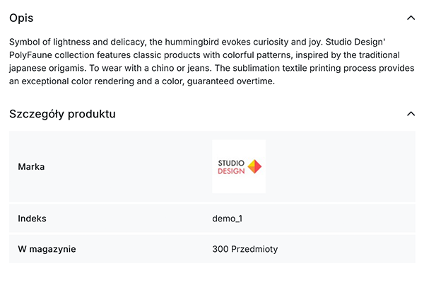Click the Szczegóły produktu heading
Image resolution: width=424 pixels, height=283 pixels.
coord(62,114)
